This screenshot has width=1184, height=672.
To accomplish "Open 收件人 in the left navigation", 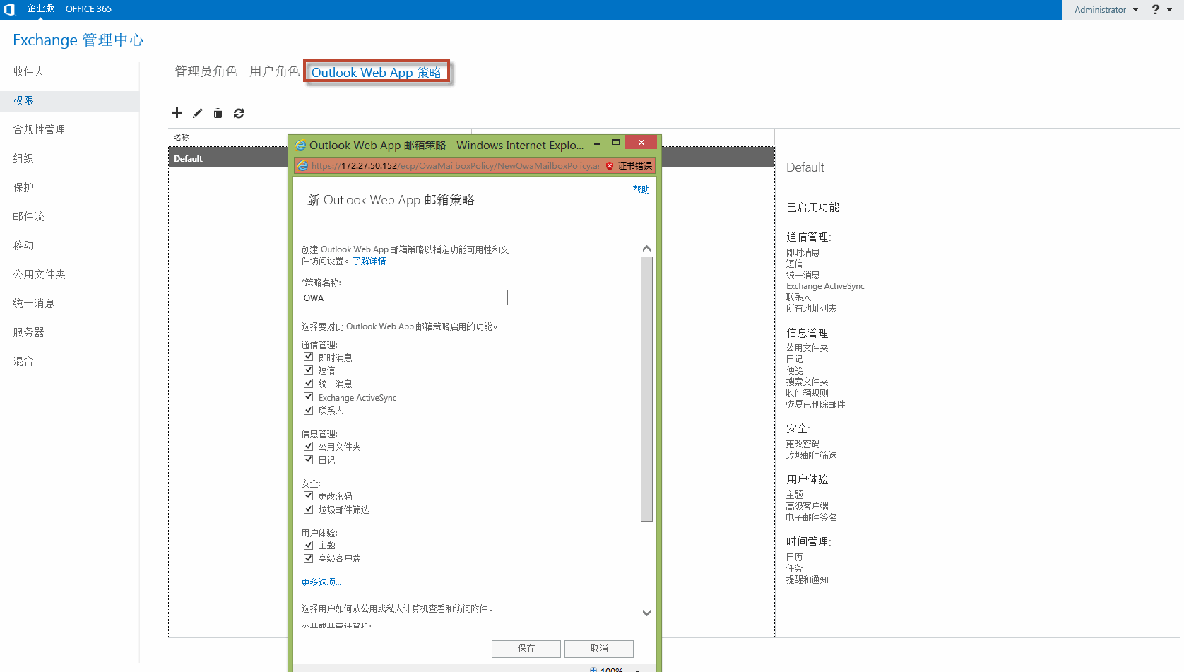I will pyautogui.click(x=29, y=71).
